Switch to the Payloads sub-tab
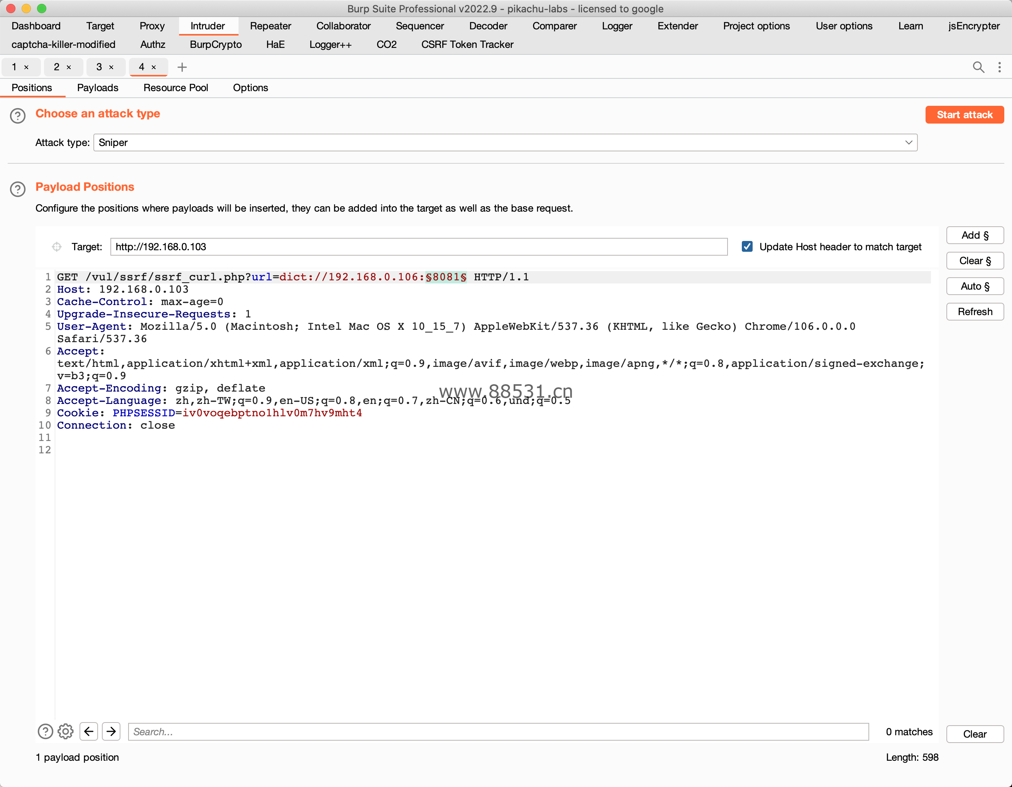The width and height of the screenshot is (1012, 787). 98,88
